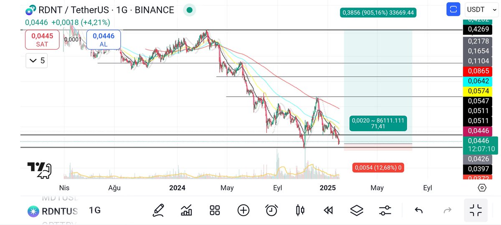Click the red 0,0865 price label
Image resolution: width=501 pixels, height=225 pixels.
pos(478,71)
